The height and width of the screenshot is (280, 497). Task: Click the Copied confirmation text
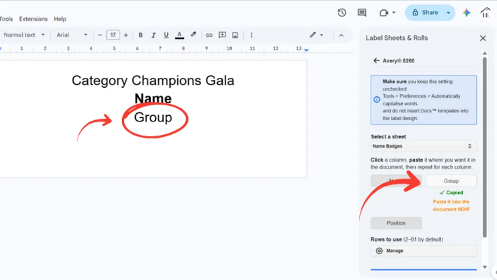point(451,193)
